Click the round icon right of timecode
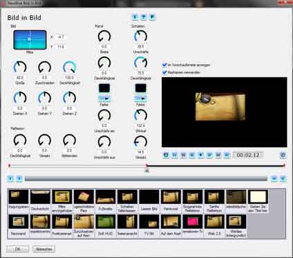Image resolution: width=293 pixels, height=258 pixels. tap(283, 155)
